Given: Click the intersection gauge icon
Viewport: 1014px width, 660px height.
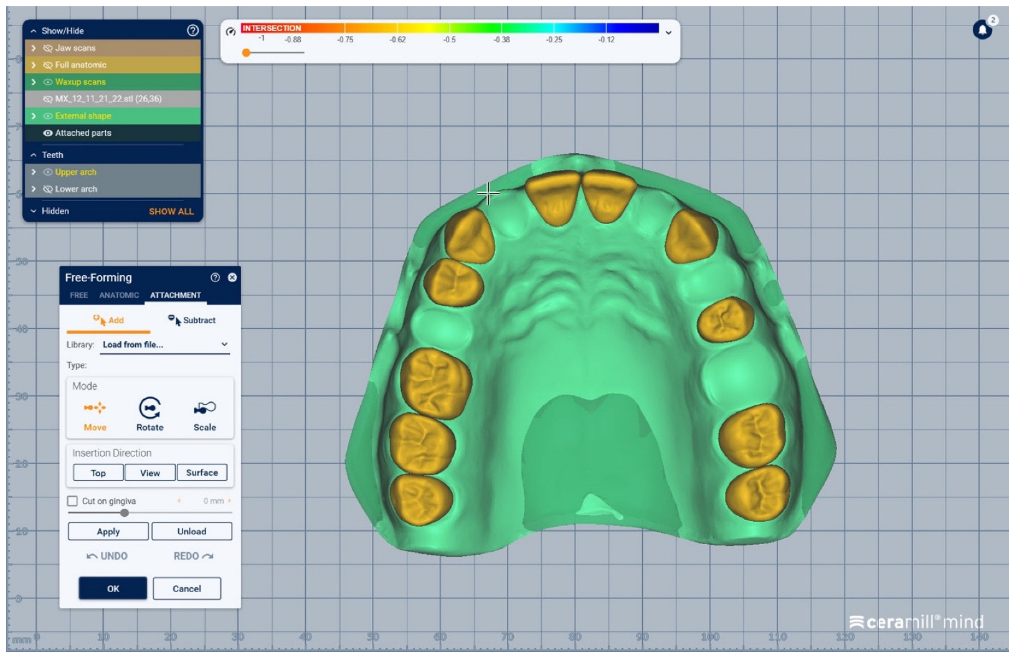Looking at the screenshot, I should 230,31.
